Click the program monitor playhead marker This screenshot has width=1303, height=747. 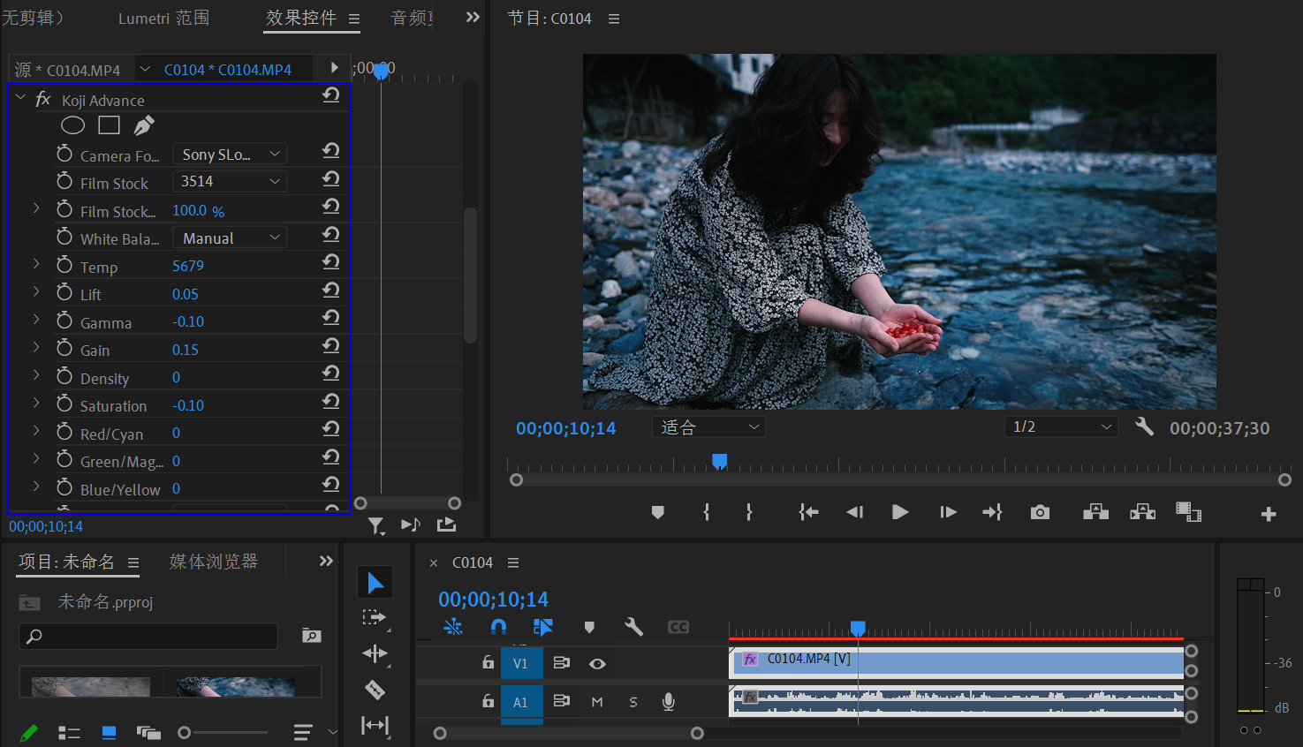click(x=720, y=461)
